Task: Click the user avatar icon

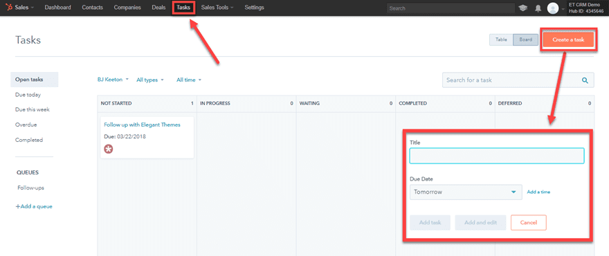Action: tap(553, 8)
